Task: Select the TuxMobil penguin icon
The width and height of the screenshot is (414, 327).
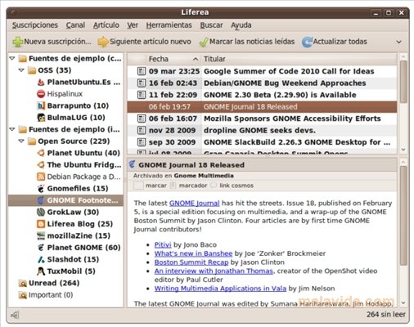Action: point(41,271)
